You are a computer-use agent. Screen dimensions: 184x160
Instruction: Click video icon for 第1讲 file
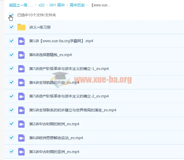tap(21, 41)
